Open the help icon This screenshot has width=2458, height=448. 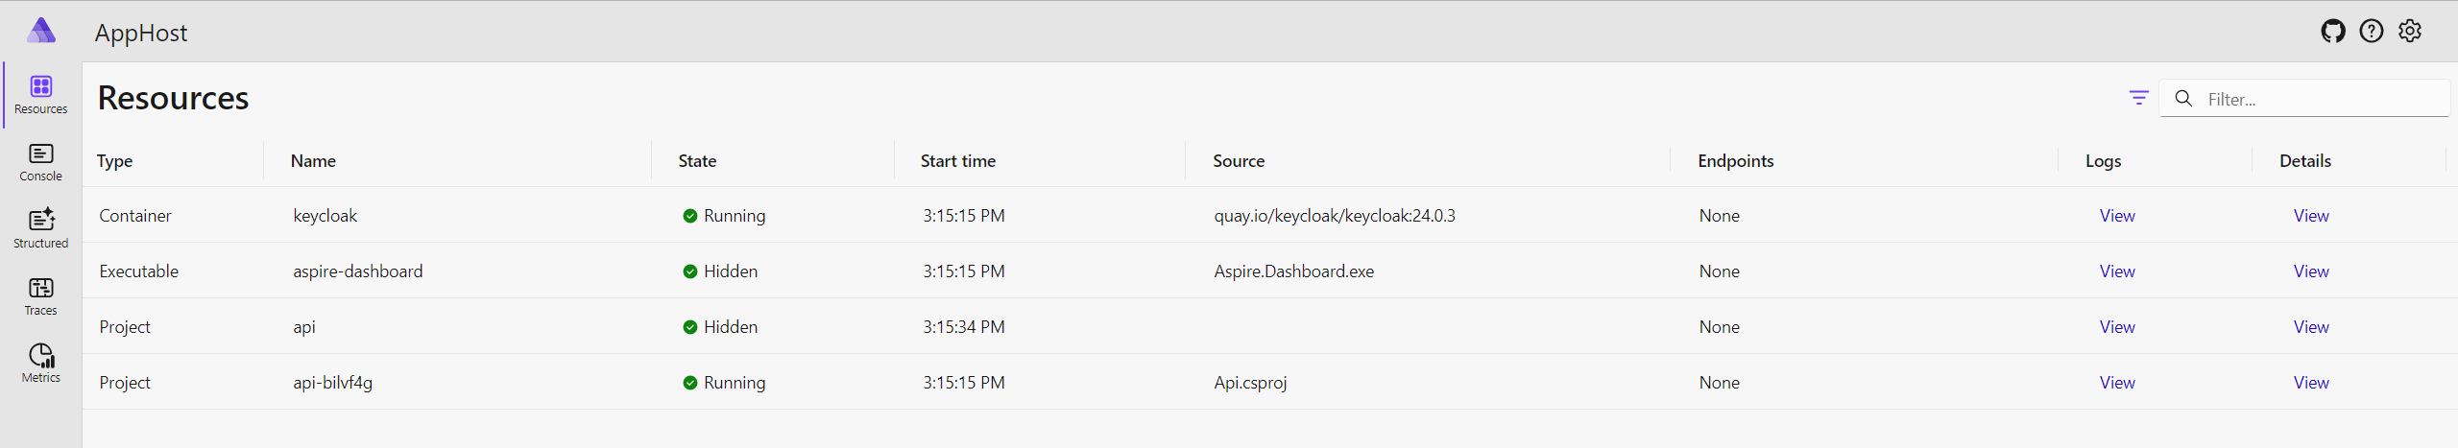pyautogui.click(x=2371, y=32)
